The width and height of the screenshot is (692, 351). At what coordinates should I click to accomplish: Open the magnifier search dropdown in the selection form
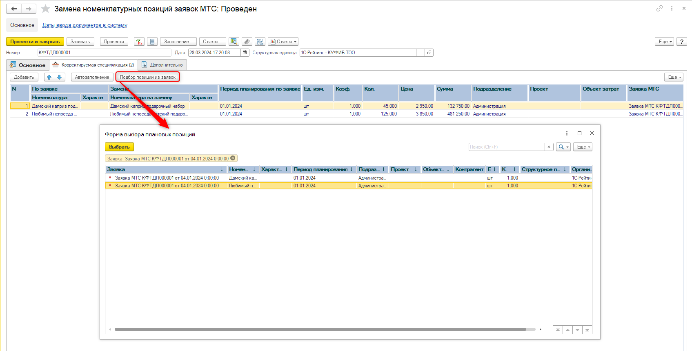coord(563,147)
